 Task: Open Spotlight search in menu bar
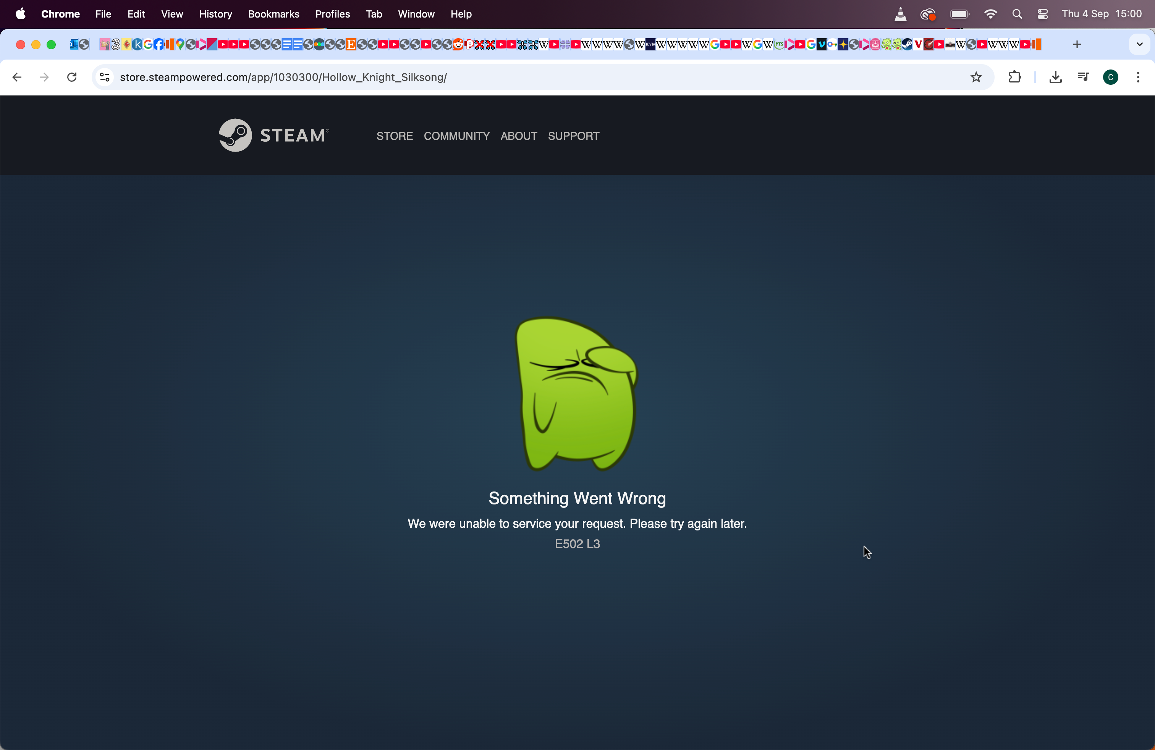tap(1017, 14)
